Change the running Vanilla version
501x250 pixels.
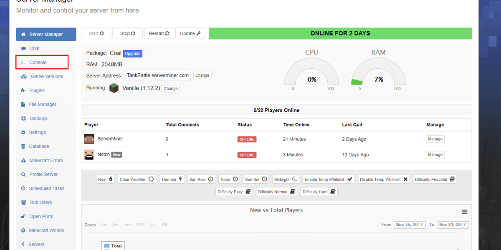(x=170, y=89)
